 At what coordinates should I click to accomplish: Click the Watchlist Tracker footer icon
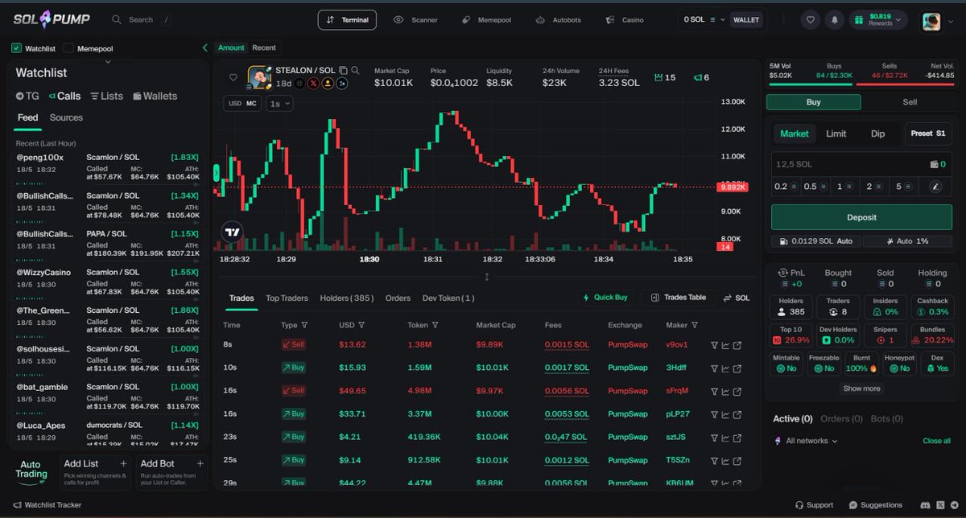pos(16,505)
